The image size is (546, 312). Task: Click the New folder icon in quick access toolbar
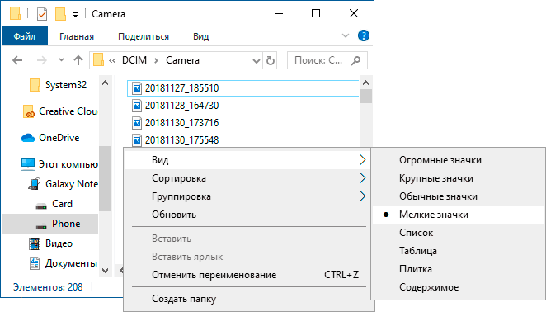point(60,14)
